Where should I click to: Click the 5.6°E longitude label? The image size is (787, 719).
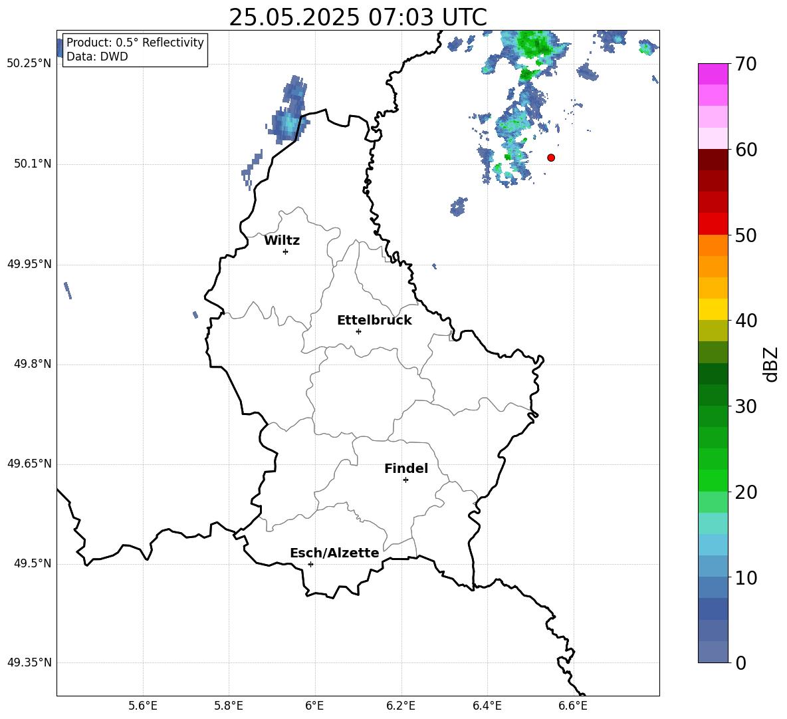(143, 706)
